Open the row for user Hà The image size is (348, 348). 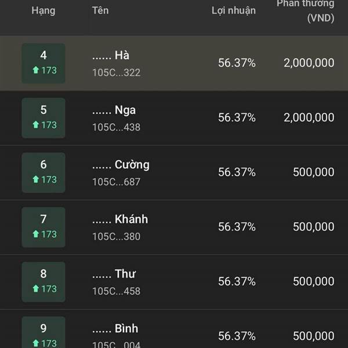pyautogui.click(x=174, y=63)
